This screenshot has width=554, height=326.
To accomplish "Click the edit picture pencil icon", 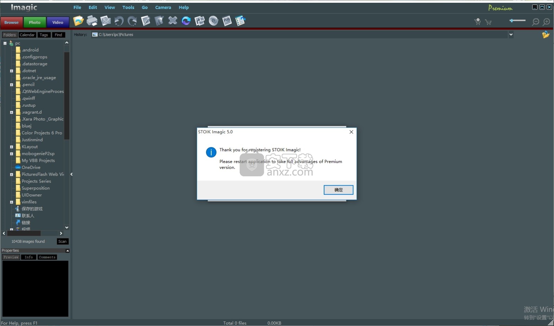I will 146,21.
